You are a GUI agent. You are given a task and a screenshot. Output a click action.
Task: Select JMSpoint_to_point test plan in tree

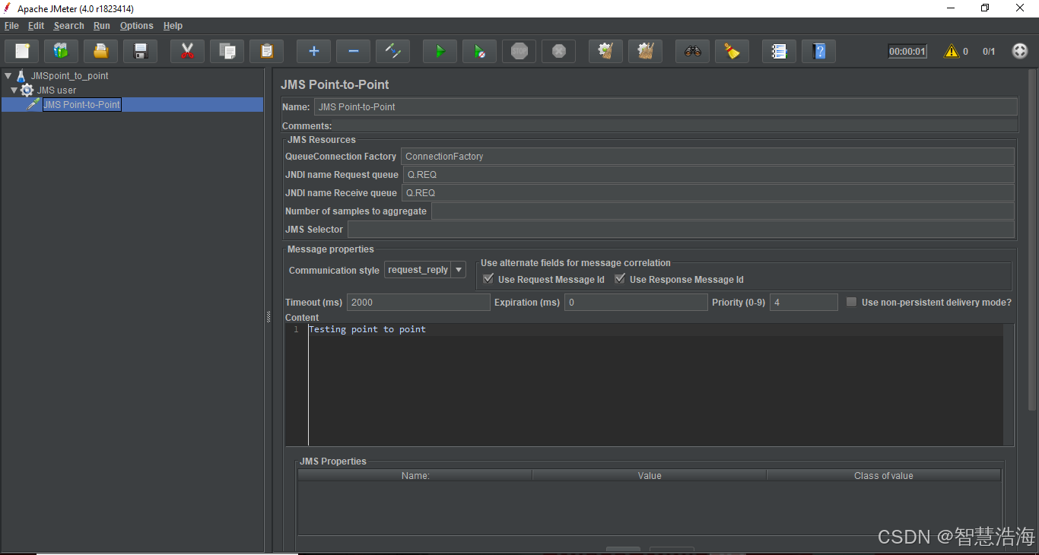click(x=69, y=76)
